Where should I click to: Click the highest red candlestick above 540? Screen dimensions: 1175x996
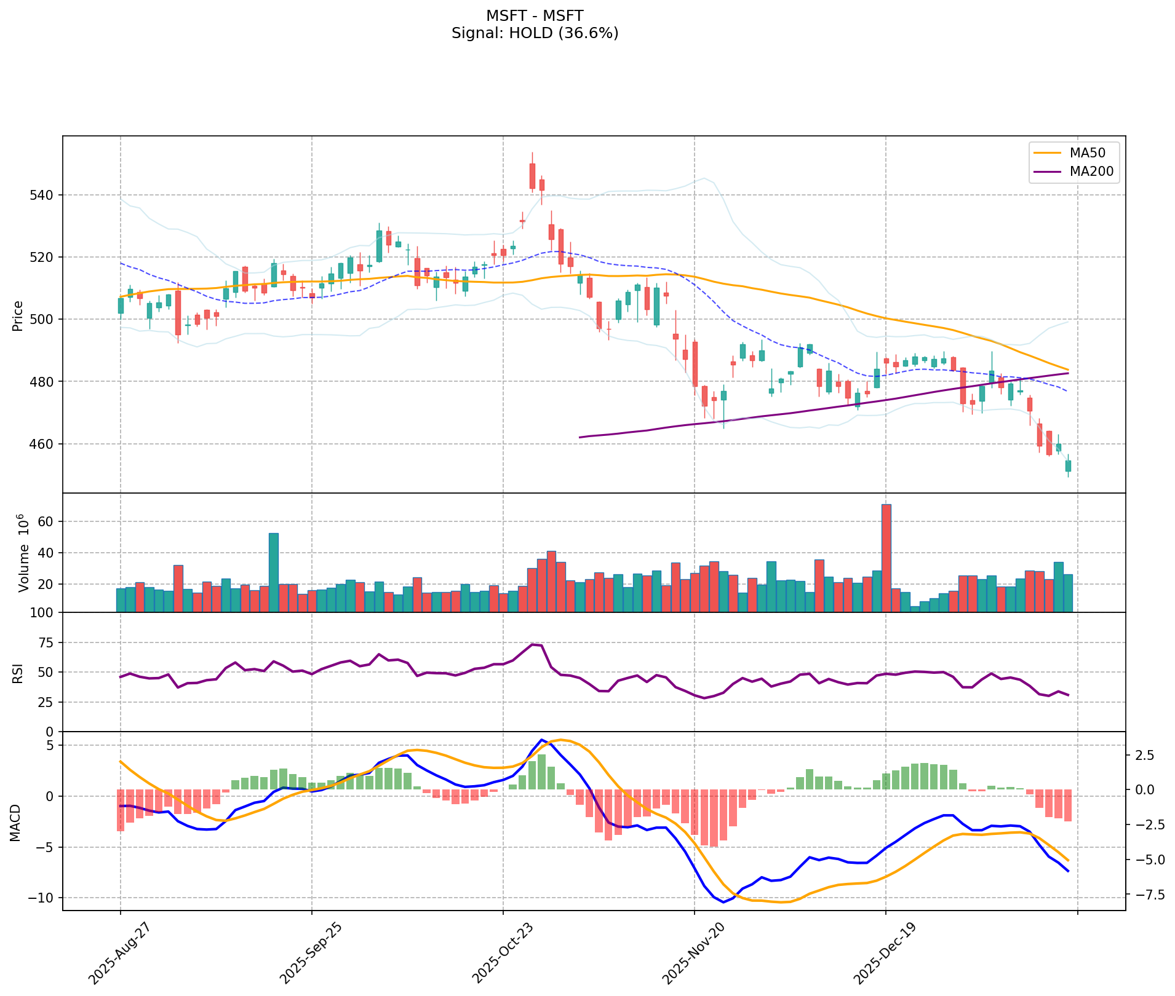(x=532, y=176)
